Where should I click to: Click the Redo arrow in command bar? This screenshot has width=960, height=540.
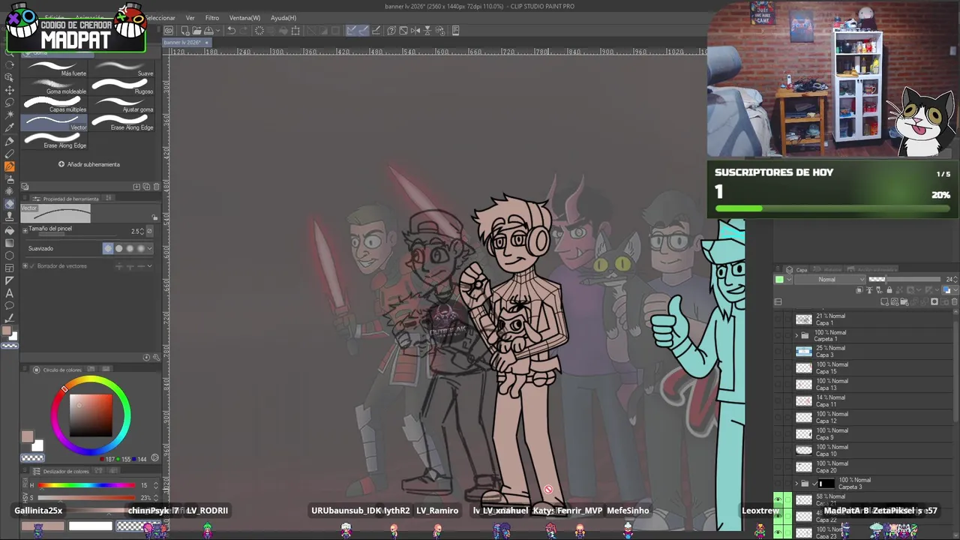[243, 31]
